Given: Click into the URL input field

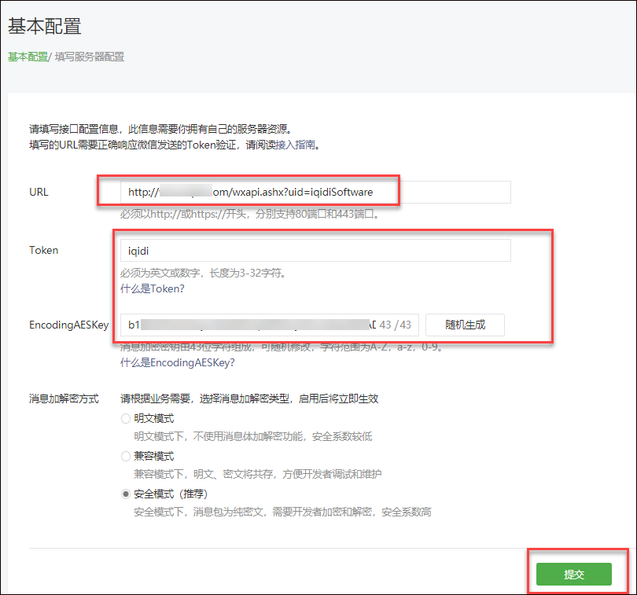Looking at the screenshot, I should 315,192.
